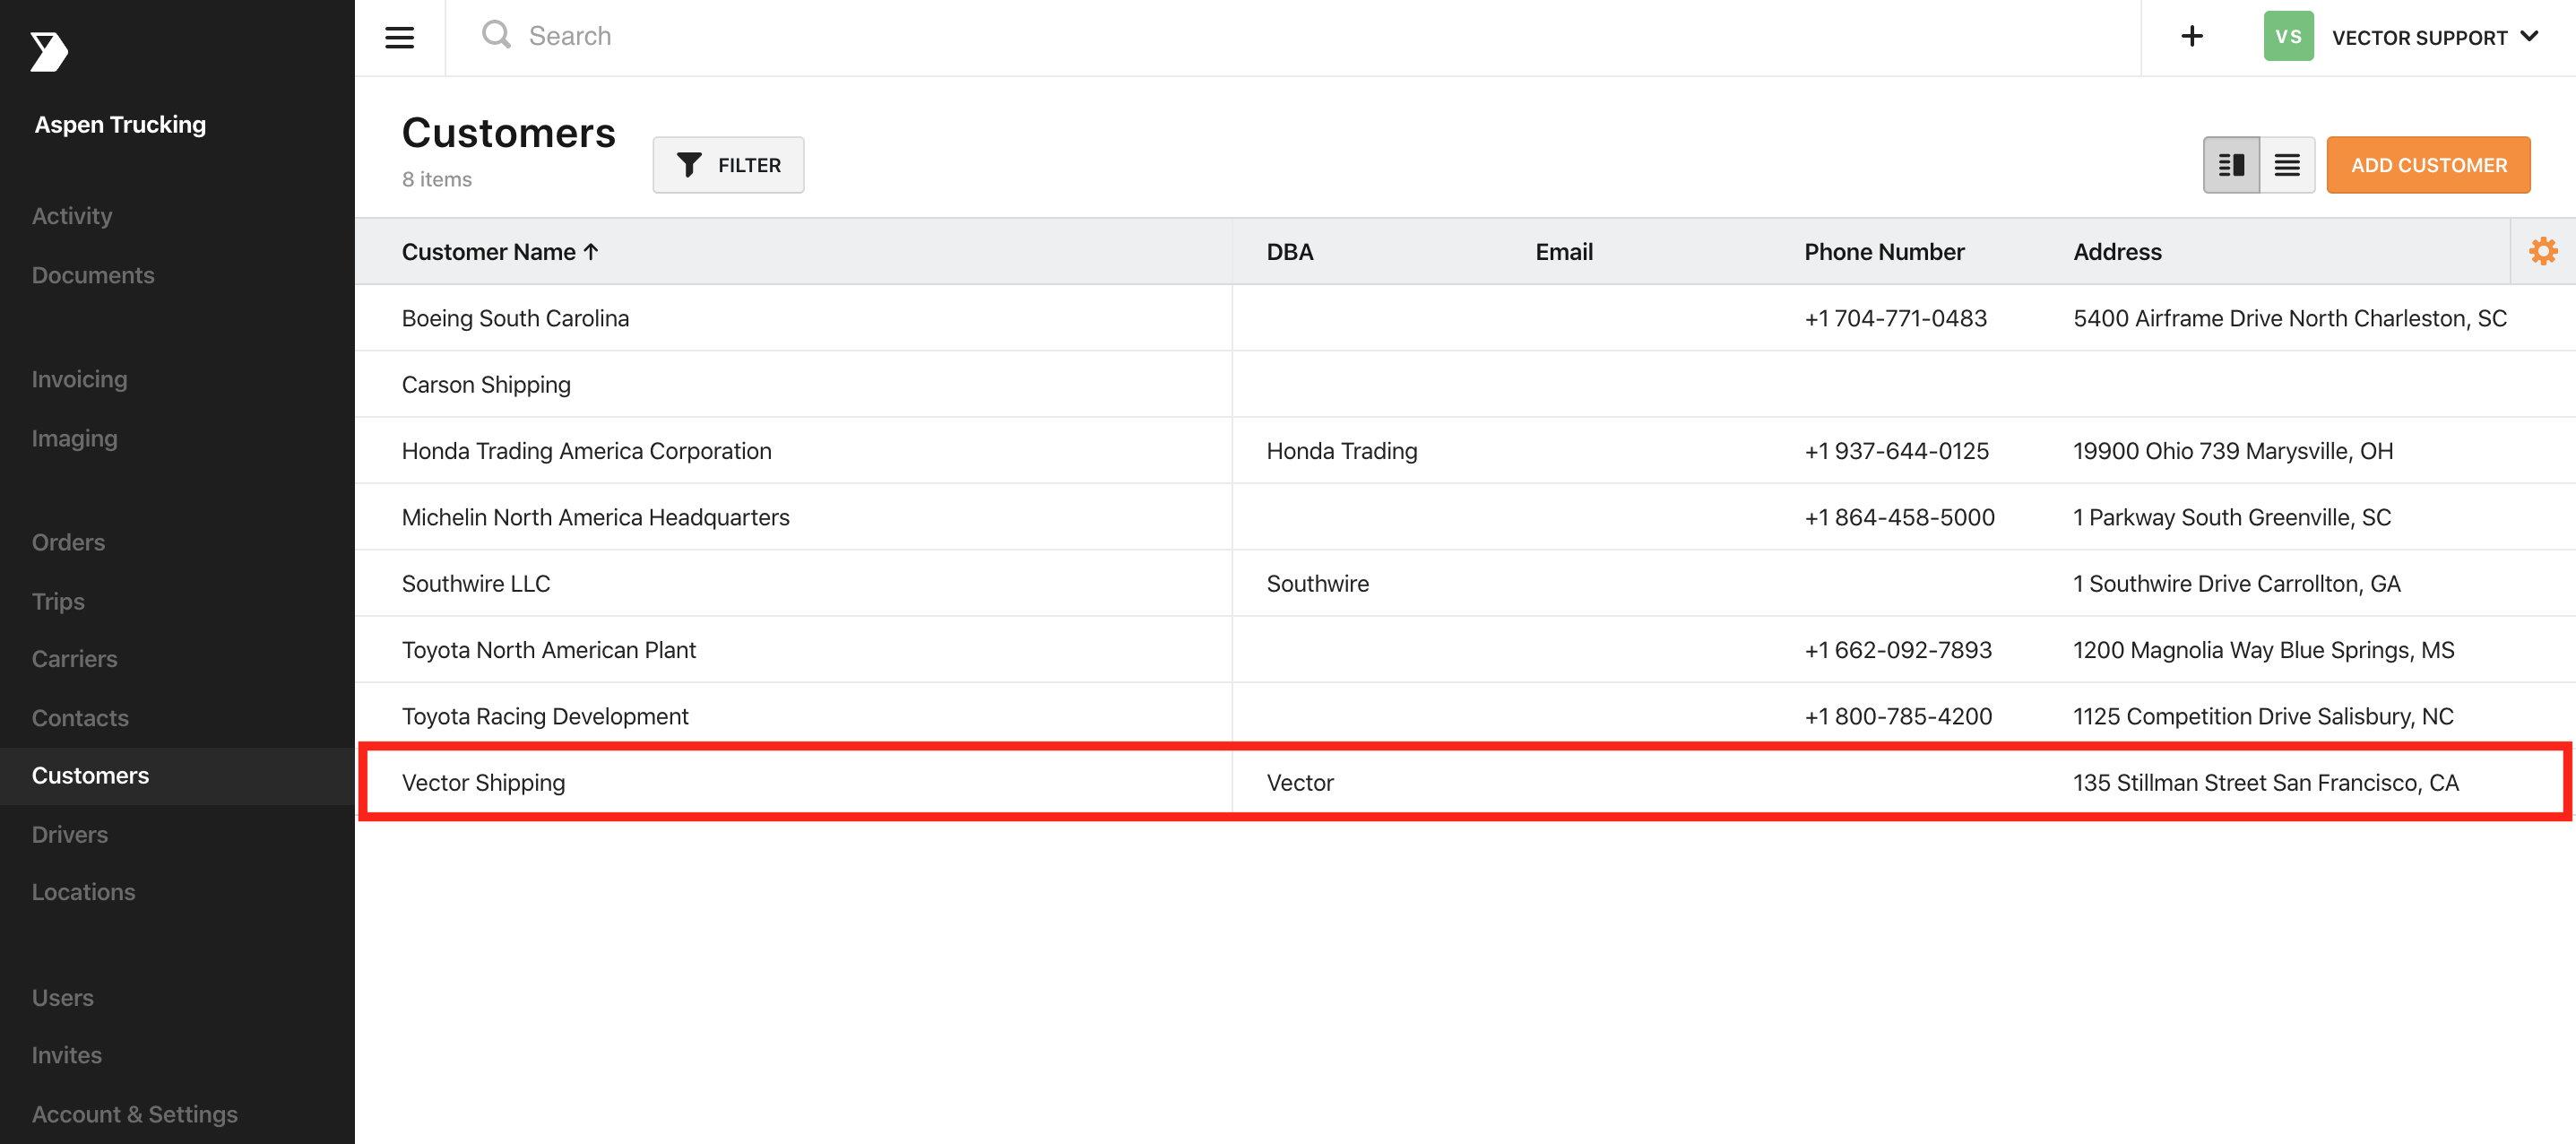
Task: Open Documents in the sidebar
Action: coord(93,275)
